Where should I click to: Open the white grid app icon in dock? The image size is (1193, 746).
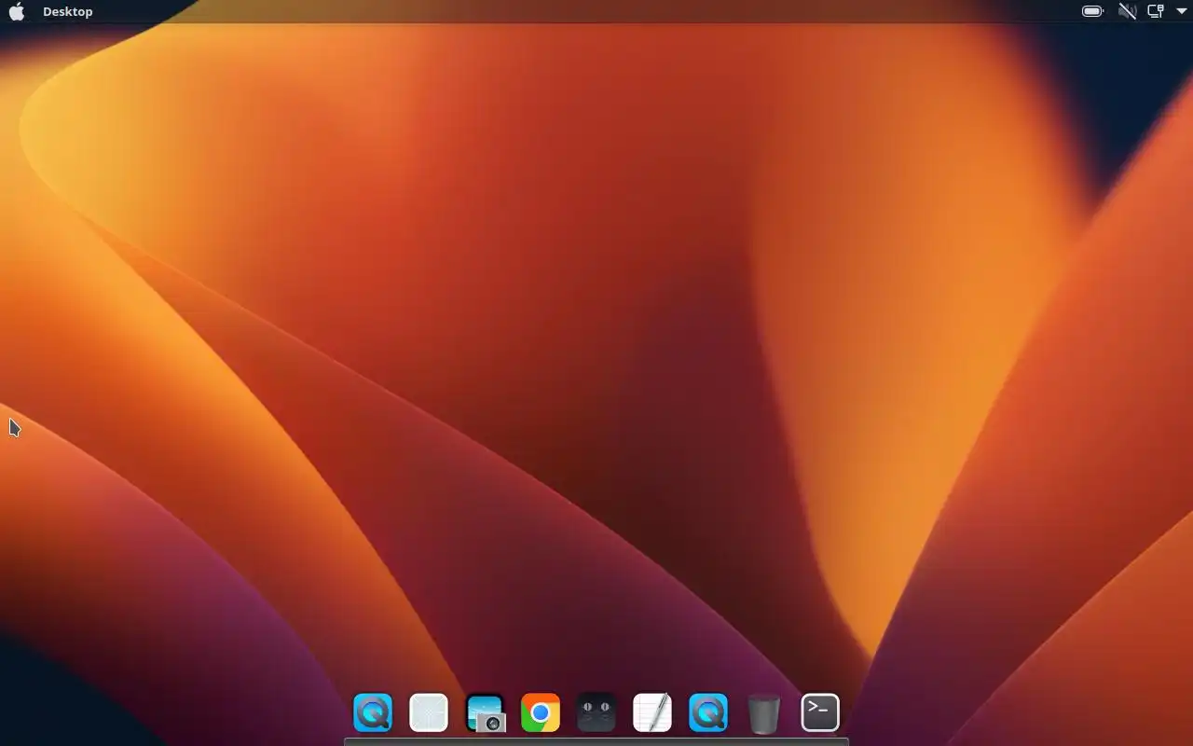tap(429, 713)
